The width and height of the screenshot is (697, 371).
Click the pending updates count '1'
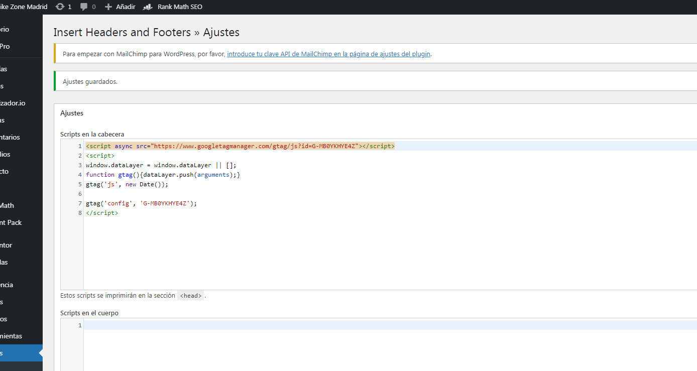(x=69, y=7)
